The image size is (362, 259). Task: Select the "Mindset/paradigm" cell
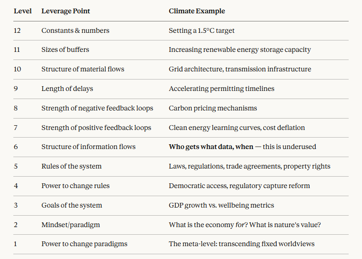[x=70, y=225]
